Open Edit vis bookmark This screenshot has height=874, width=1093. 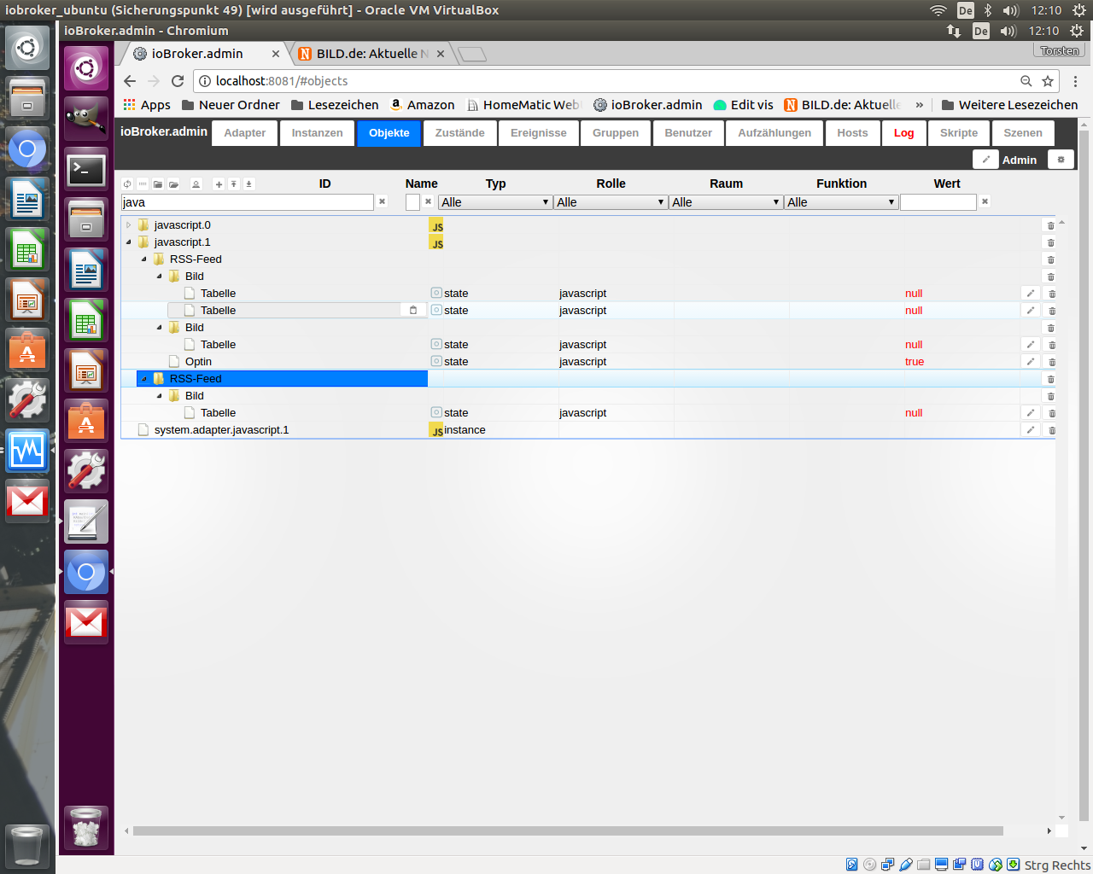[743, 105]
